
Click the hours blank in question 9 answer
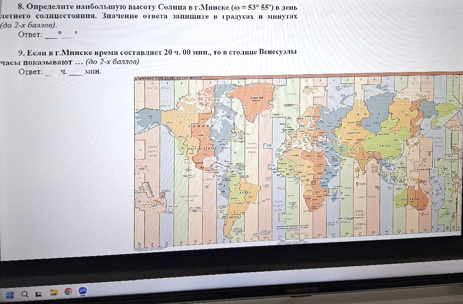pyautogui.click(x=51, y=72)
